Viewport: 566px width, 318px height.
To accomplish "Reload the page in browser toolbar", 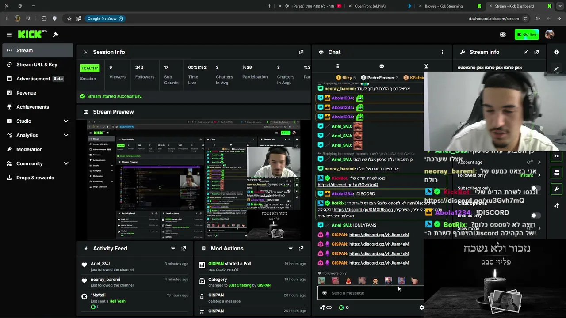I will coord(538,19).
